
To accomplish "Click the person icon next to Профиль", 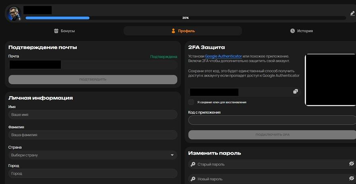I will 173,31.
